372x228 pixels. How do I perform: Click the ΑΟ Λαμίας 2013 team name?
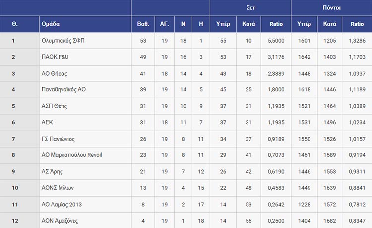(x=62, y=205)
